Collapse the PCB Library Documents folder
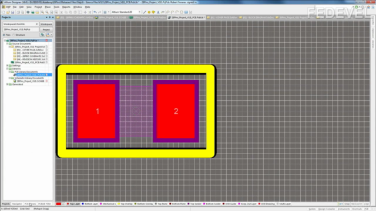The image size is (376, 211). coord(9,72)
